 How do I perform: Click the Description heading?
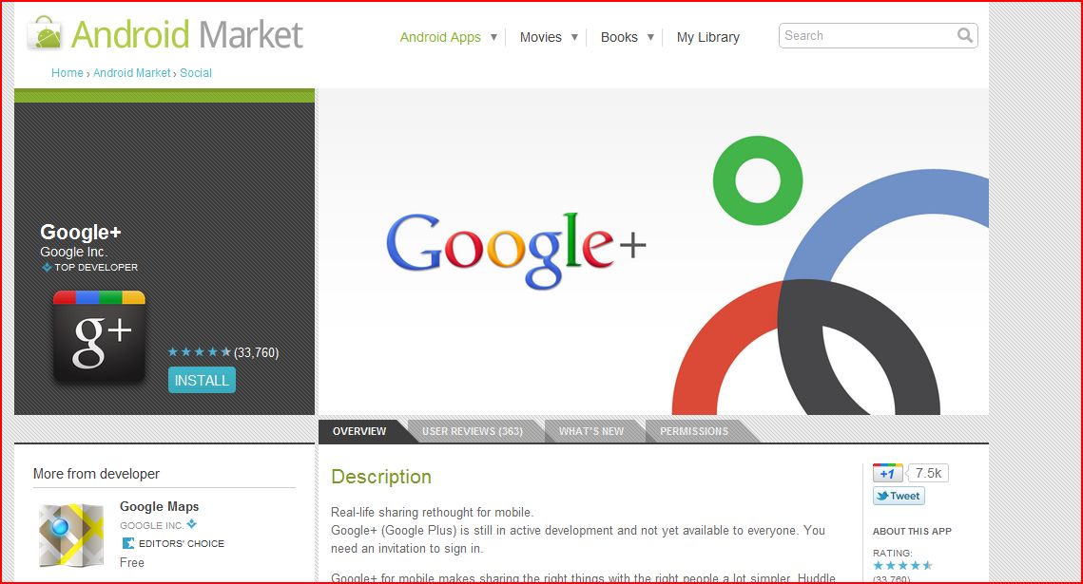381,477
